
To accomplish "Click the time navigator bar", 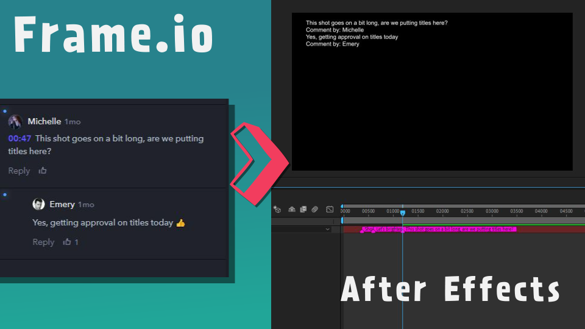I will (x=464, y=206).
